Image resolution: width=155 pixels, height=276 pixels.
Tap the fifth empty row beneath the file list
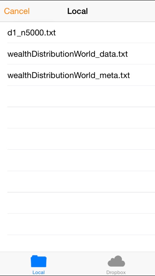click(77, 182)
